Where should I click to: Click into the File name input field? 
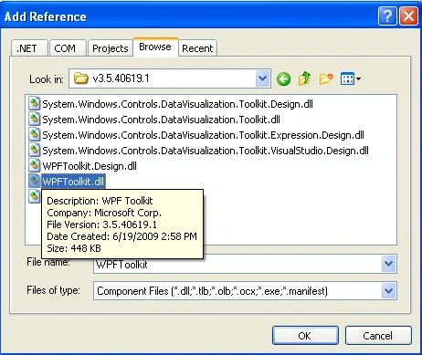pos(237,264)
